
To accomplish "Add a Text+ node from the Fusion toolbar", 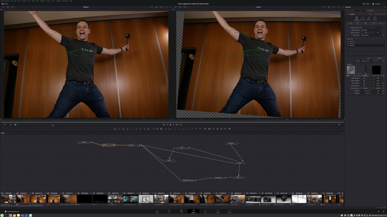I will pyautogui.click(x=124, y=129).
